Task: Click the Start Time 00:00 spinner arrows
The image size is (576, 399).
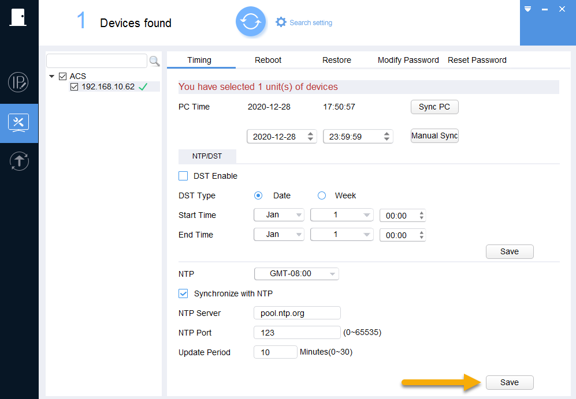Action: coord(421,215)
